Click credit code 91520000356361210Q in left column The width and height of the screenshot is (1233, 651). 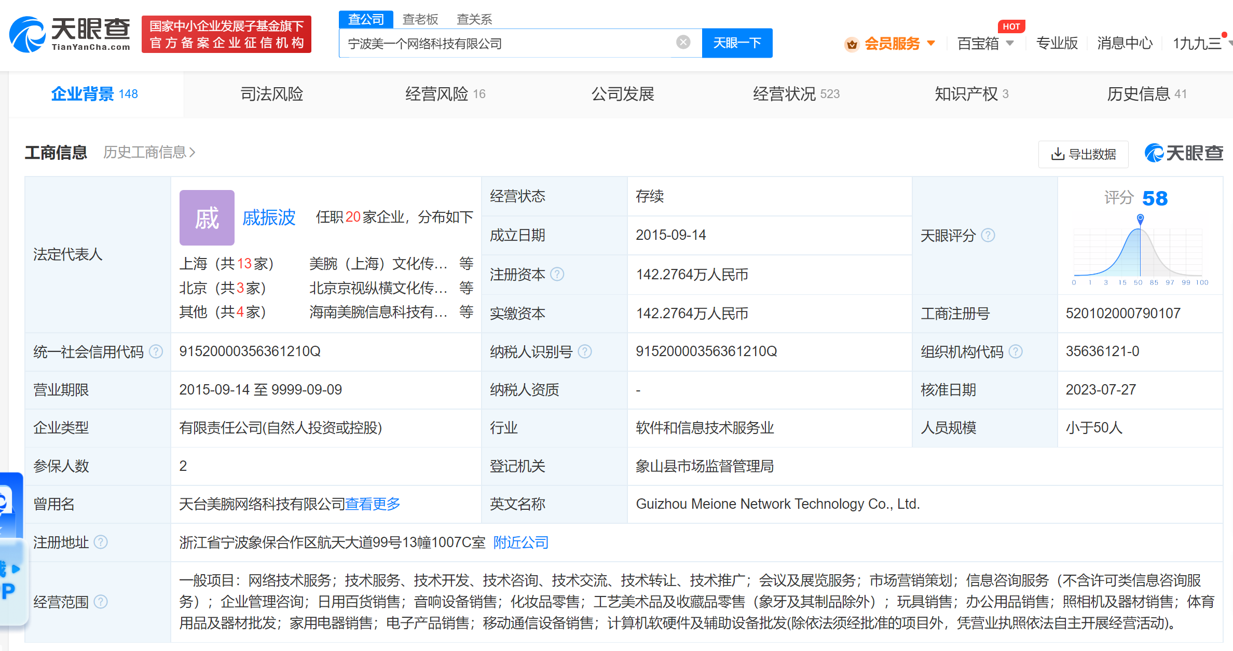click(x=250, y=351)
